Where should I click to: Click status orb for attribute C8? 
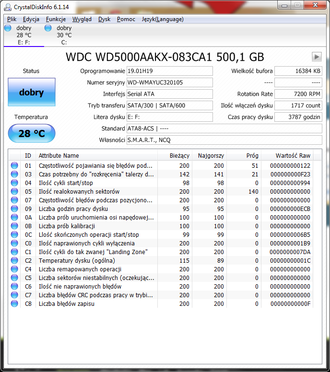click(x=14, y=303)
